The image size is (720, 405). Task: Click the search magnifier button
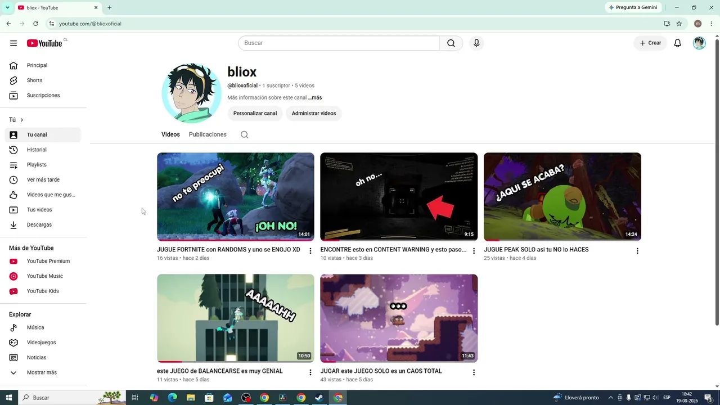(x=451, y=43)
